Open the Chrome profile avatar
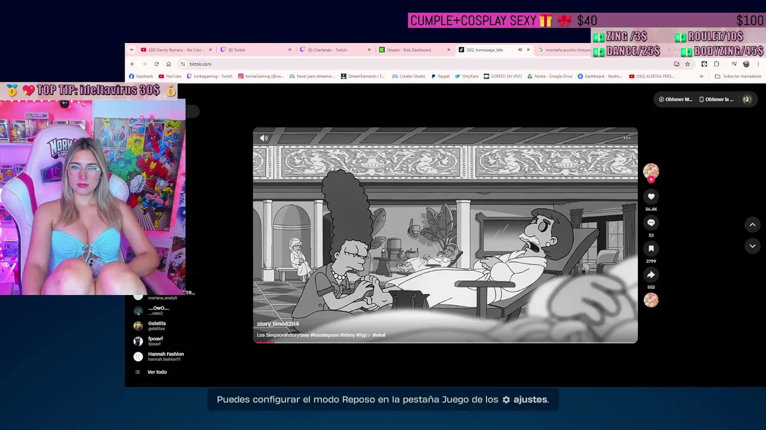This screenshot has width=766, height=430. [746, 64]
